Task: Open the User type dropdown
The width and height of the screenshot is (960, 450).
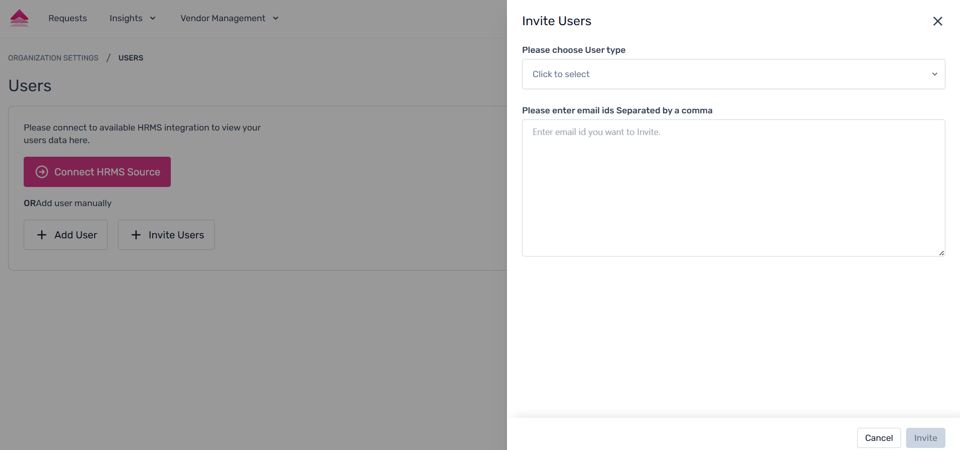Action: [x=733, y=74]
